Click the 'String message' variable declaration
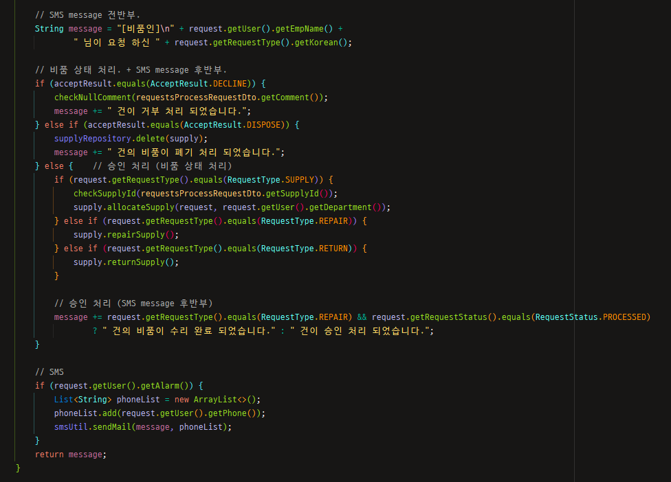The height and width of the screenshot is (482, 671). (x=69, y=29)
